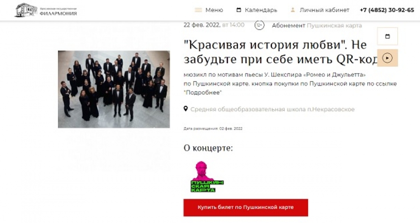Open the venue link Средняя общеобразовательная школа п.Некрасовское
420x223 pixels.
click(x=273, y=109)
